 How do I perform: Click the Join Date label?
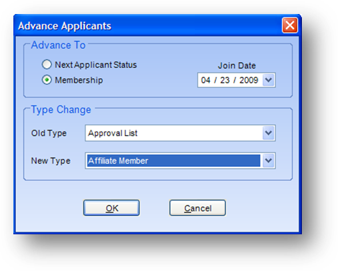pos(236,65)
